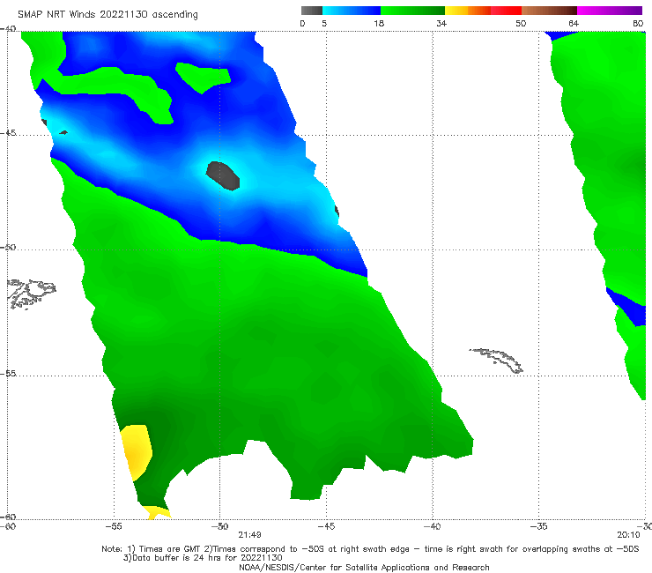Screen dimensions: 652x573
Task: Click the longitude label '-45' on the bottom axis
Action: tap(326, 526)
